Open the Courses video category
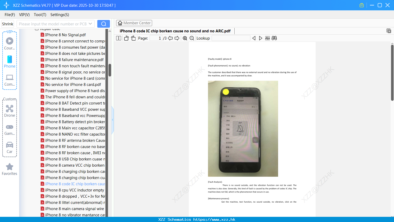394x222 pixels. click(10, 44)
